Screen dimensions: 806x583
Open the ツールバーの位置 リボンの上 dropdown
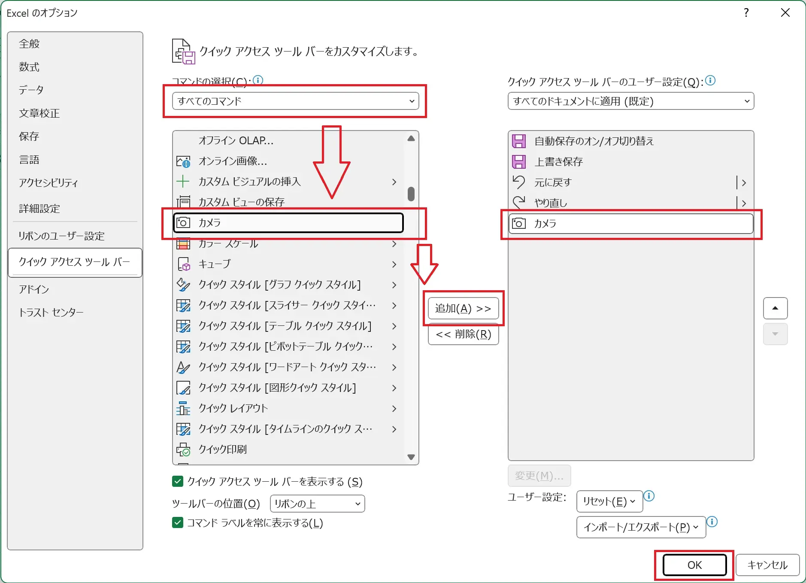[318, 504]
